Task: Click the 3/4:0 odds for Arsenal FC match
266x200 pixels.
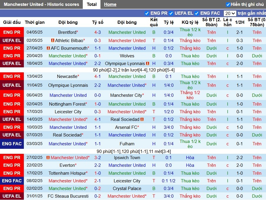Action: (x=168, y=127)
